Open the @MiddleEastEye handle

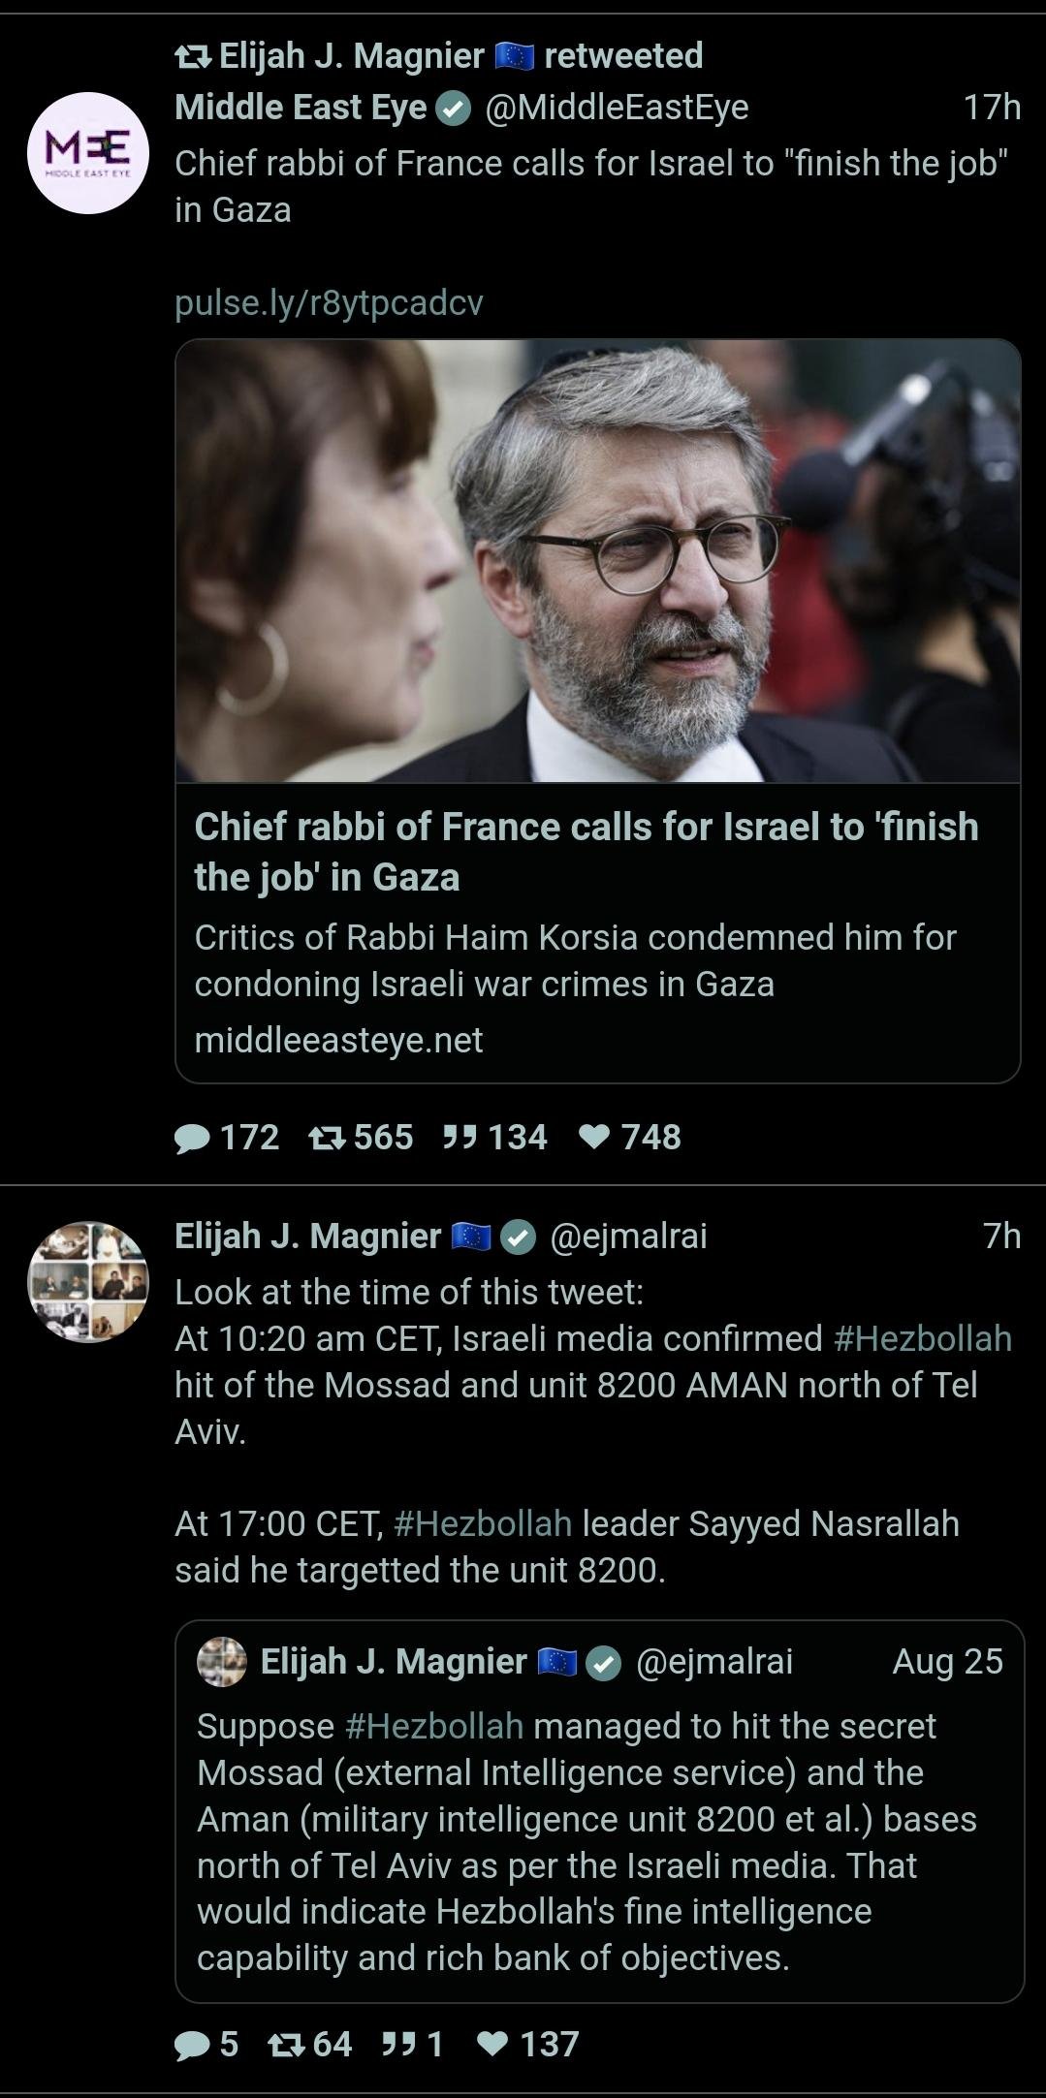click(616, 108)
